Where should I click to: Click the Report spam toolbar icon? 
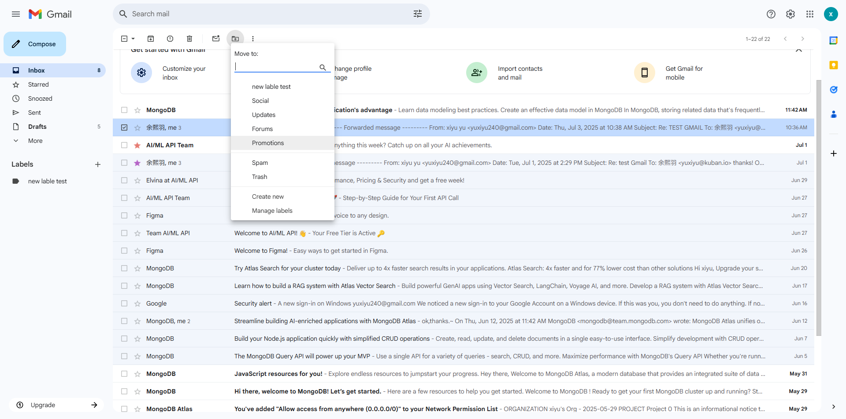point(170,39)
